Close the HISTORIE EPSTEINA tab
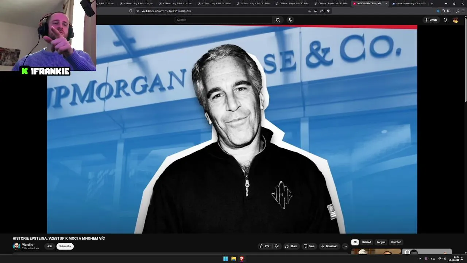Image resolution: width=467 pixels, height=263 pixels. [386, 4]
